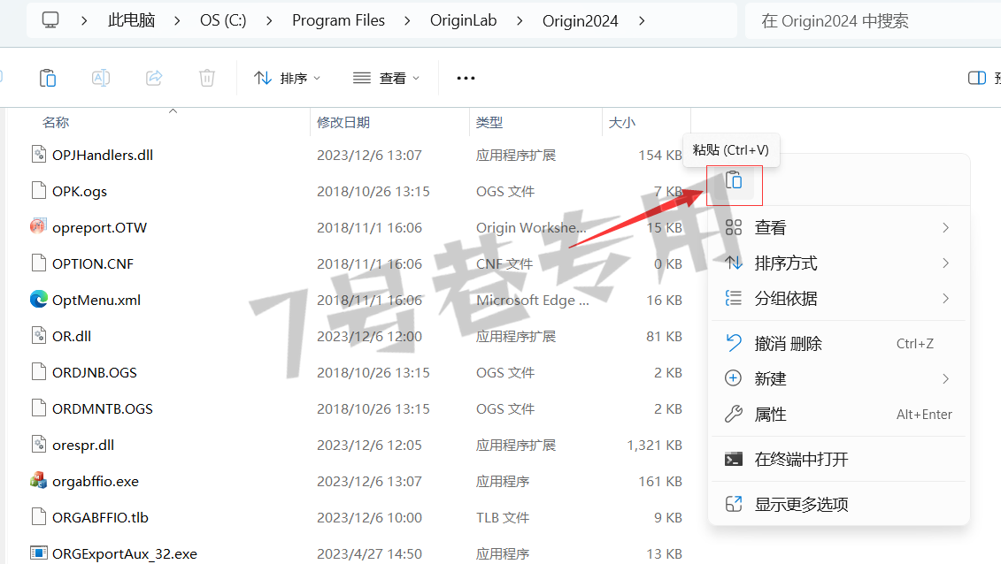Expand the chevron after 此电脑 in the address bar
This screenshot has width=1001, height=564.
click(x=177, y=21)
